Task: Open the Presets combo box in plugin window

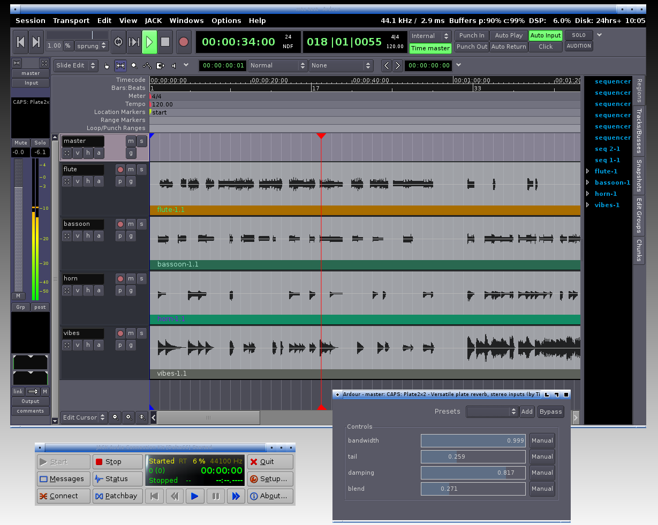Action: [492, 412]
